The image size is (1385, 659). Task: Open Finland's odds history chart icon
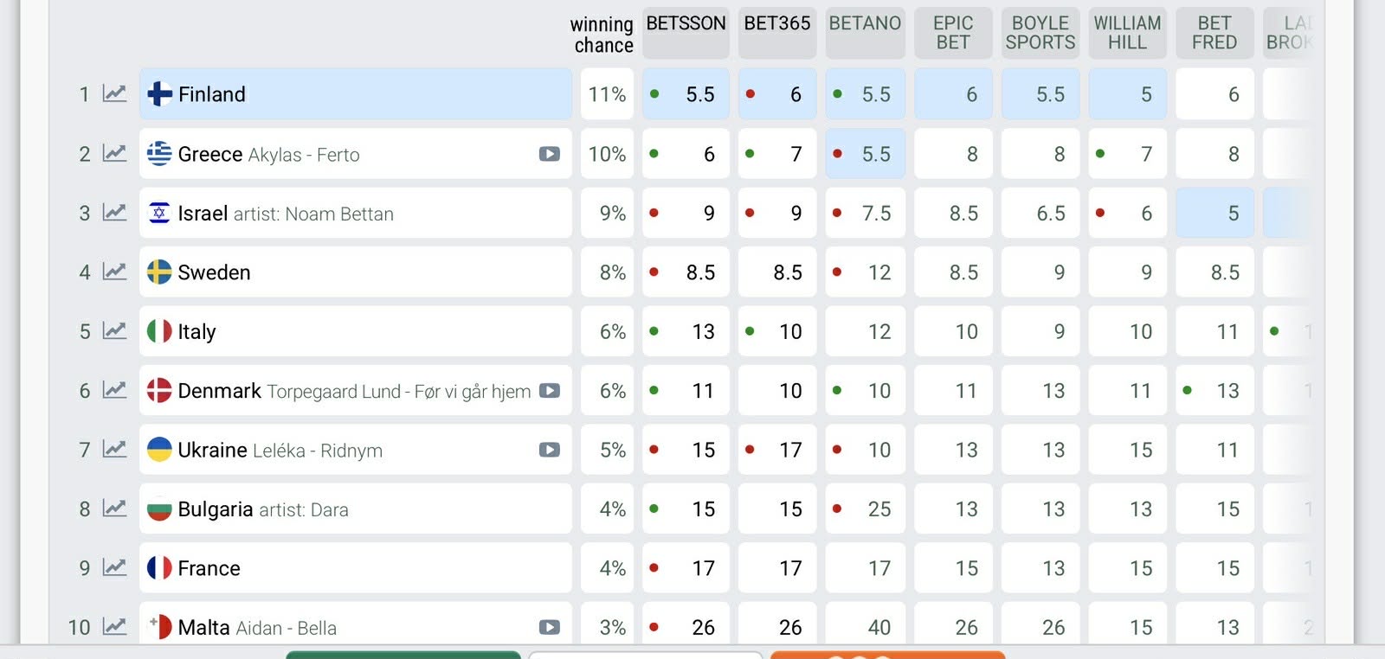point(114,93)
